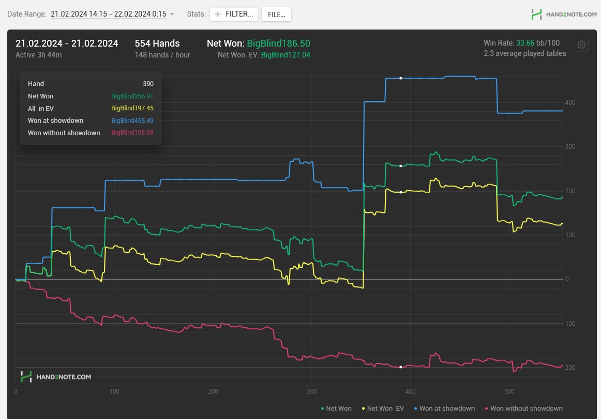Toggle the green Net Won legend entry
The image size is (601, 419).
coord(336,409)
